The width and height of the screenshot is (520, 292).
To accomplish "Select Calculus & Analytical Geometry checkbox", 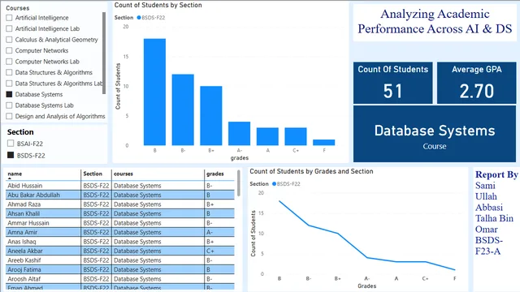I will coord(9,40).
